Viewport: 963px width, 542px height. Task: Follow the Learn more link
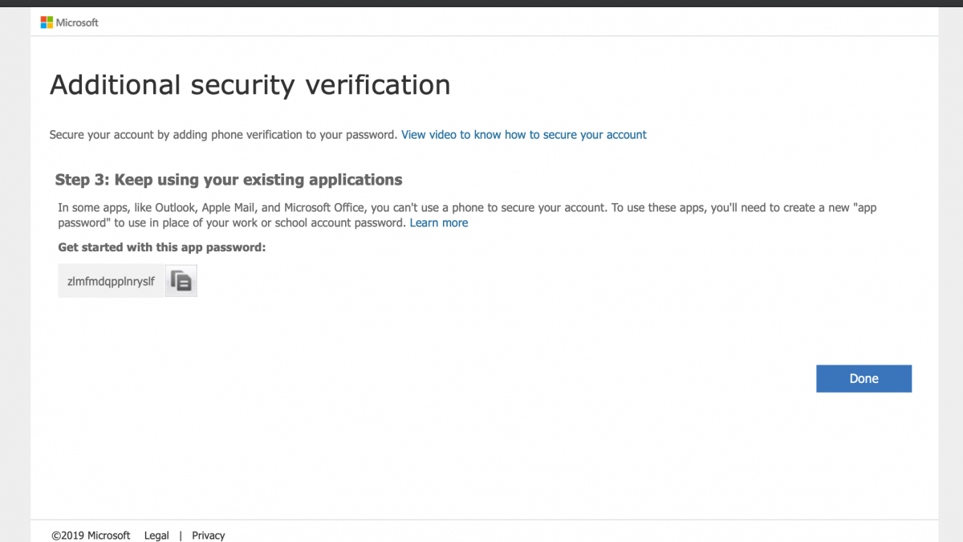(x=438, y=222)
